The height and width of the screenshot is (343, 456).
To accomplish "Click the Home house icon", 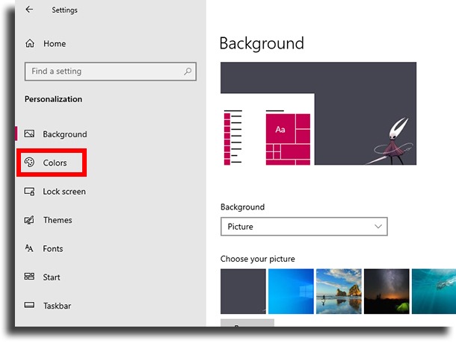I will (x=30, y=43).
